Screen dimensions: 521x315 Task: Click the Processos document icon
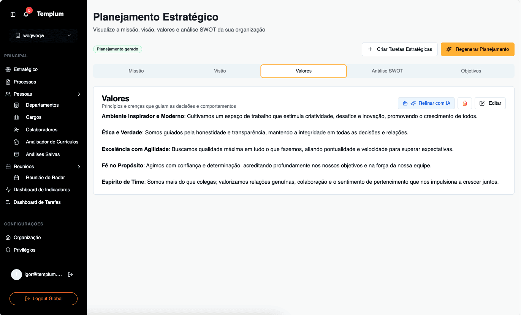tap(8, 82)
